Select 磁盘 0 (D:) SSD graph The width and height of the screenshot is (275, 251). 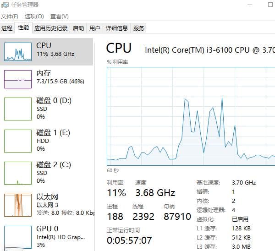18,109
